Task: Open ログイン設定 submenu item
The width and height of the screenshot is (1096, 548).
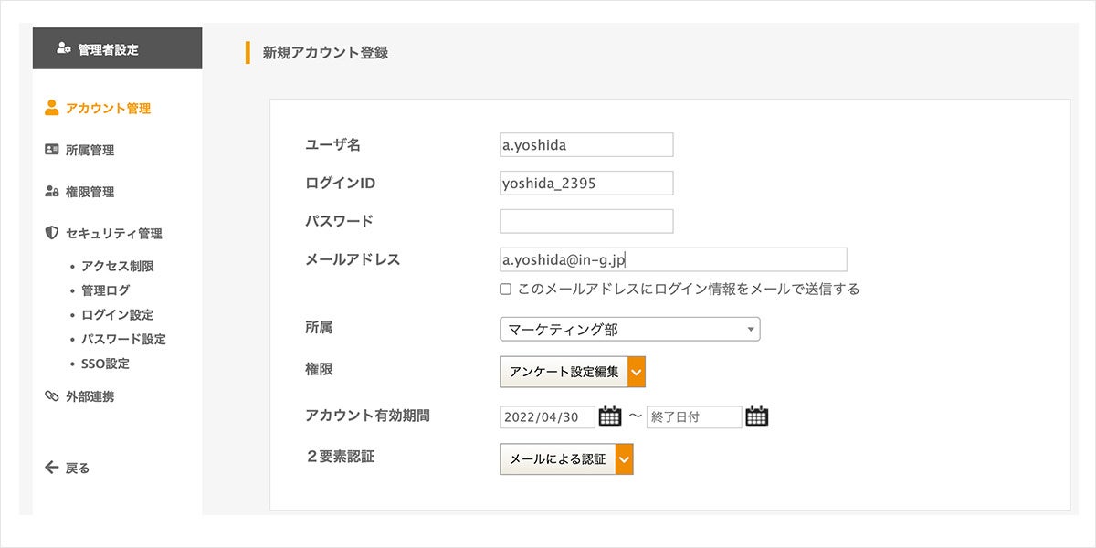Action: pyautogui.click(x=117, y=315)
